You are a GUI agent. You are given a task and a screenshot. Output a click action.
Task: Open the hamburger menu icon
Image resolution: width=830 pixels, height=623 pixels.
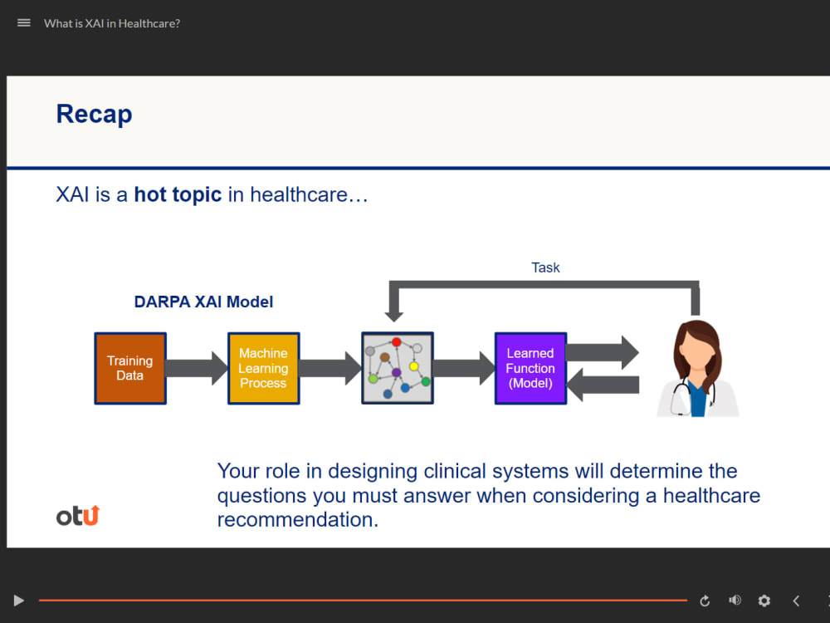(24, 22)
